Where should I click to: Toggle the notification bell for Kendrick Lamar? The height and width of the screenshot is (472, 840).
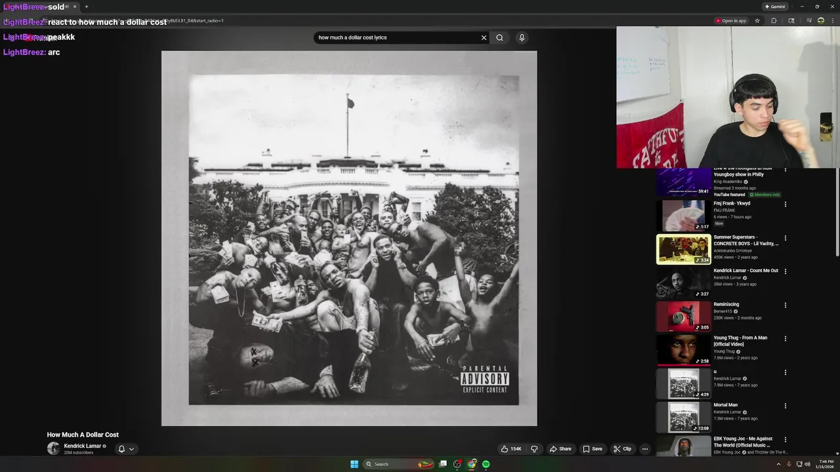pyautogui.click(x=121, y=449)
